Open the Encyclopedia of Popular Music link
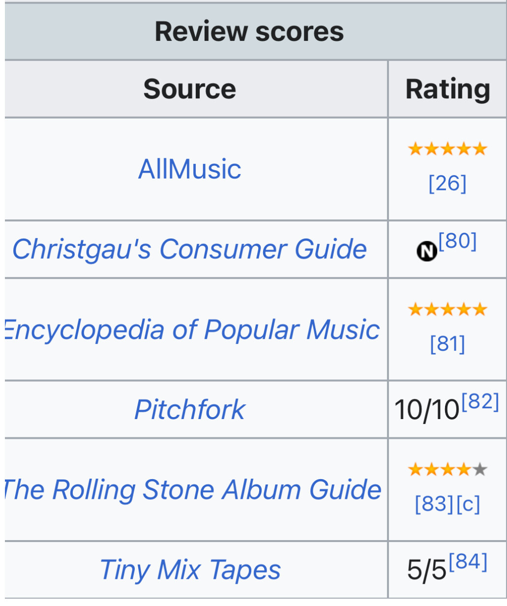Image resolution: width=507 pixels, height=606 pixels. (192, 329)
